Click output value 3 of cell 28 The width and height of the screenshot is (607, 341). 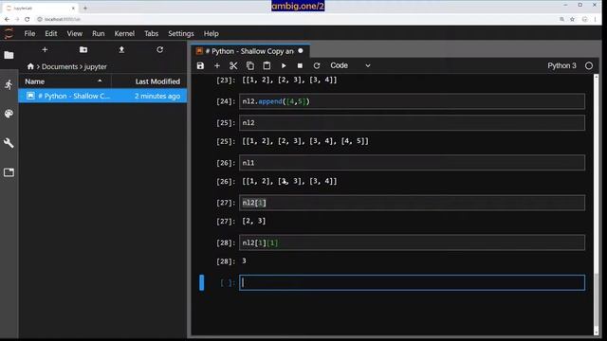[x=244, y=261]
